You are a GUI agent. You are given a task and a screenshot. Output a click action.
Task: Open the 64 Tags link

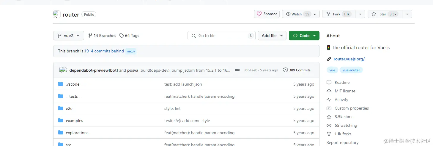[x=129, y=36]
